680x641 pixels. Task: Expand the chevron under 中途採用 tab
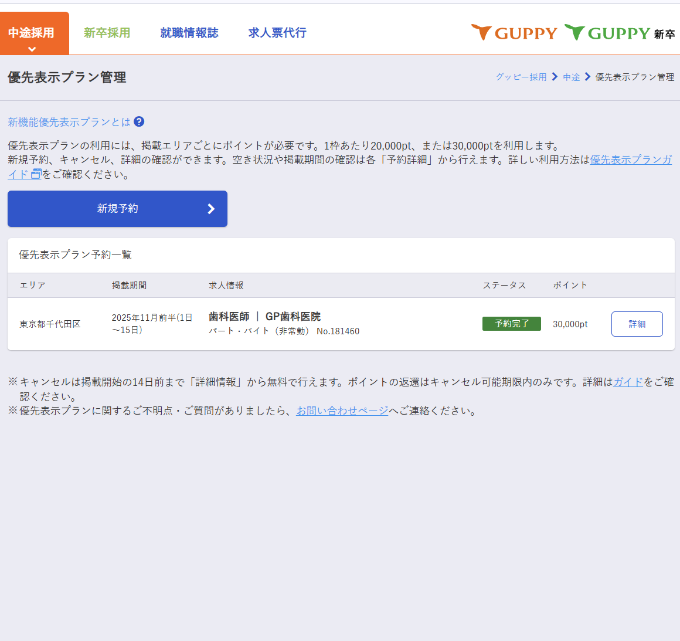pyautogui.click(x=32, y=49)
